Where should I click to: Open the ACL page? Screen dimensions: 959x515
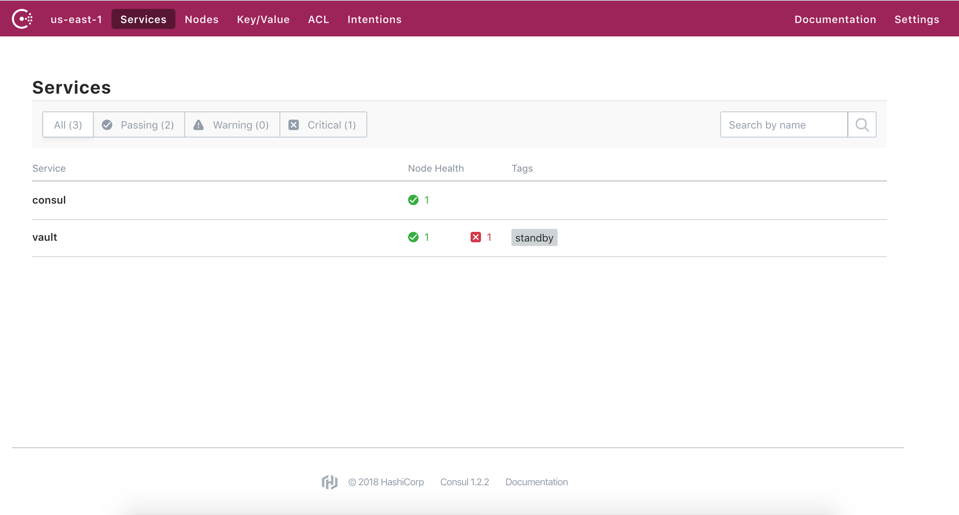pos(318,19)
